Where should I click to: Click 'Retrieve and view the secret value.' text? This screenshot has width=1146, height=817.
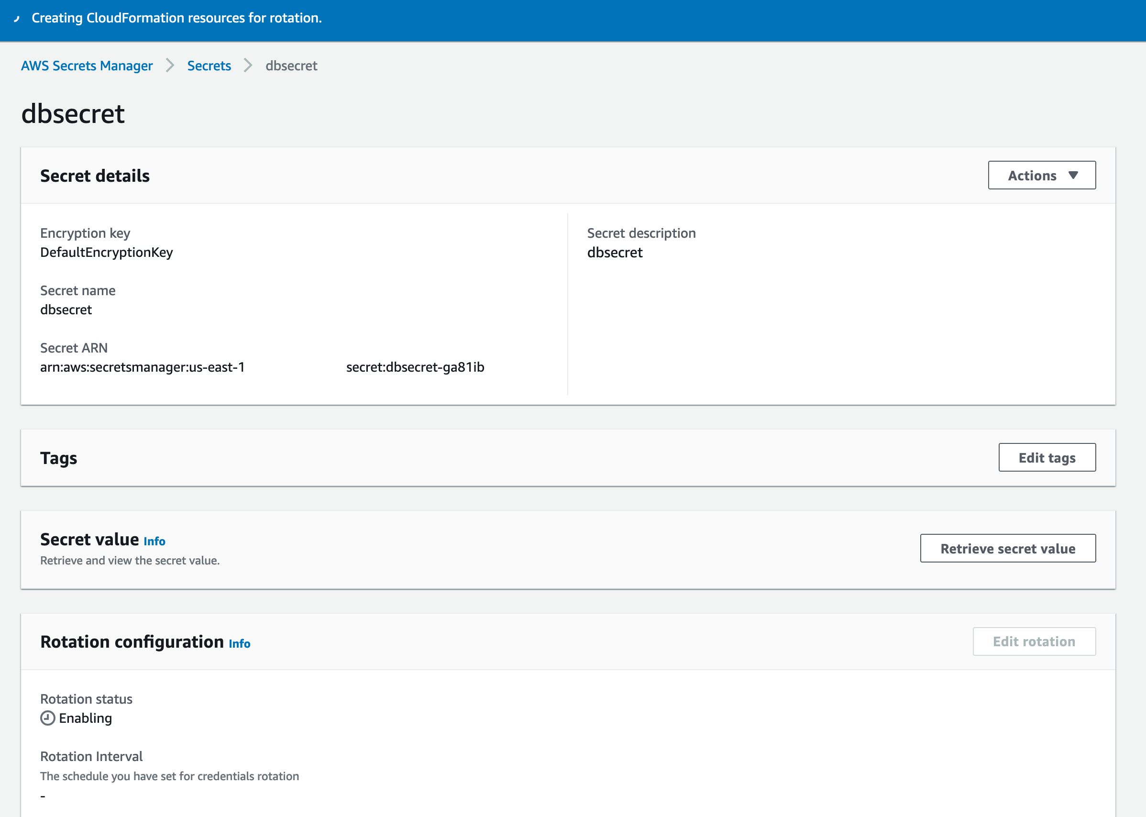130,561
